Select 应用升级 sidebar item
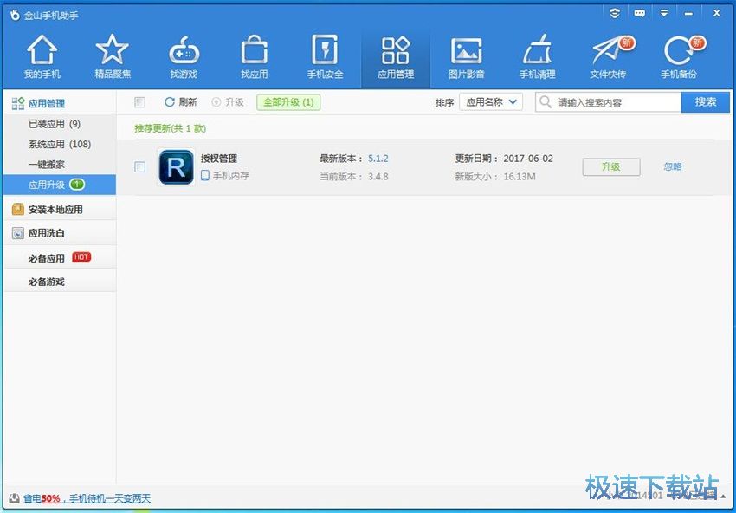The height and width of the screenshot is (513, 736). [x=59, y=185]
